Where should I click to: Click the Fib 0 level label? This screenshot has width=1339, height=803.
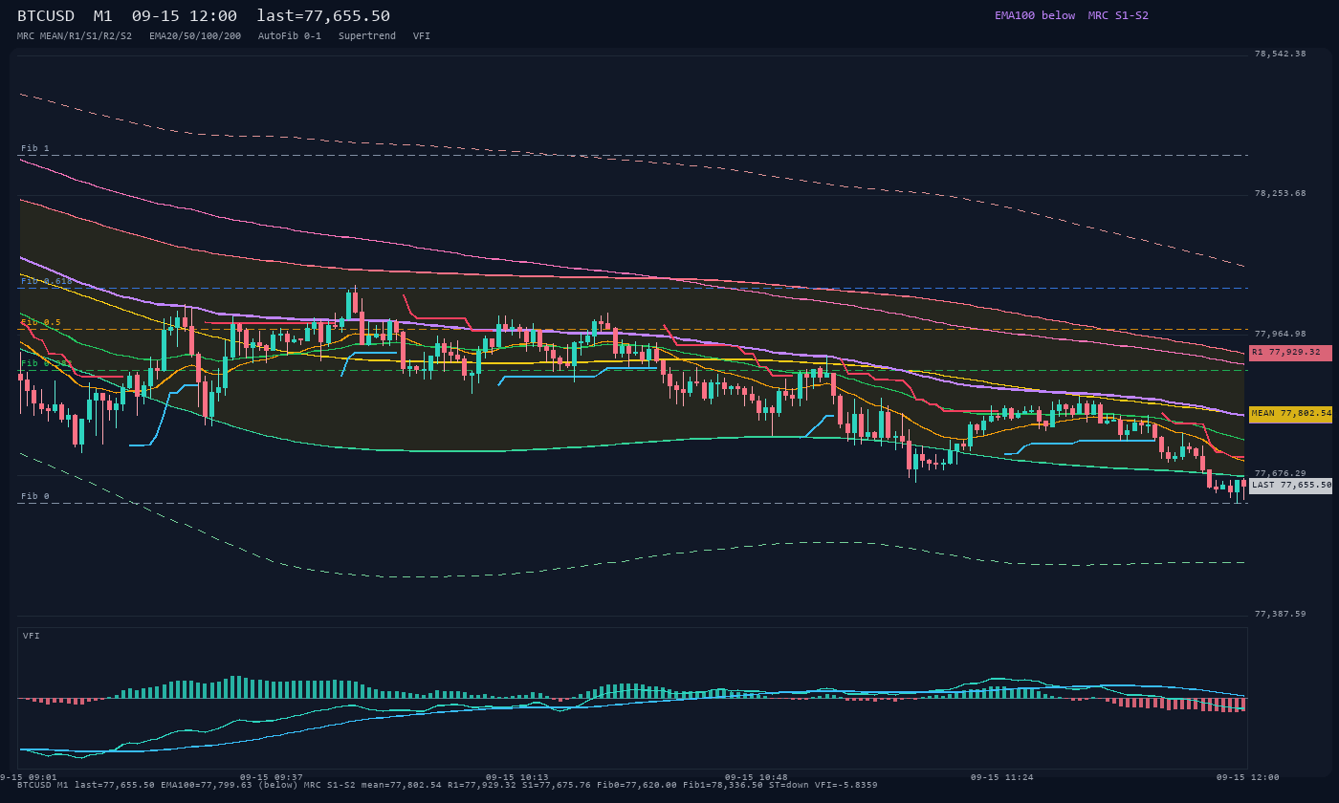(x=35, y=497)
